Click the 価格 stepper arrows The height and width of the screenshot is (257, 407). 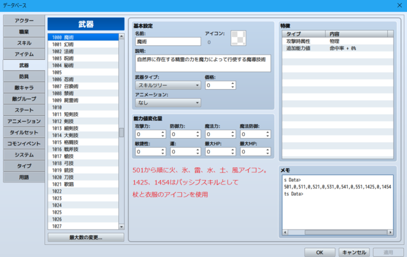(x=233, y=85)
